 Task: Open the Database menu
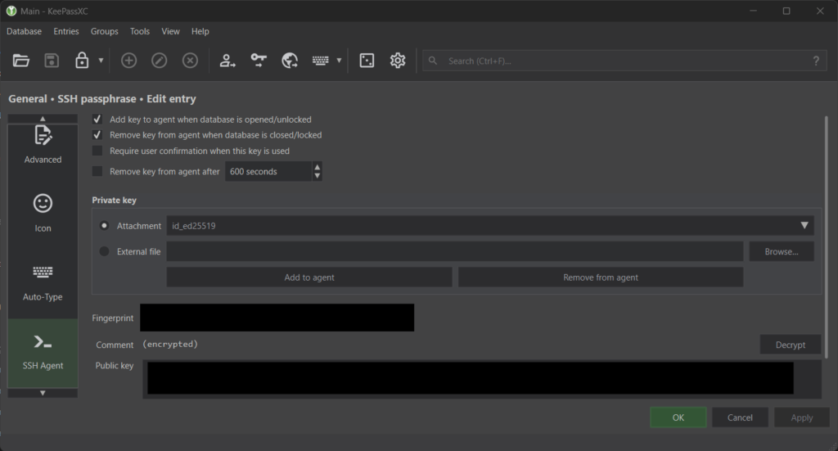pos(24,32)
